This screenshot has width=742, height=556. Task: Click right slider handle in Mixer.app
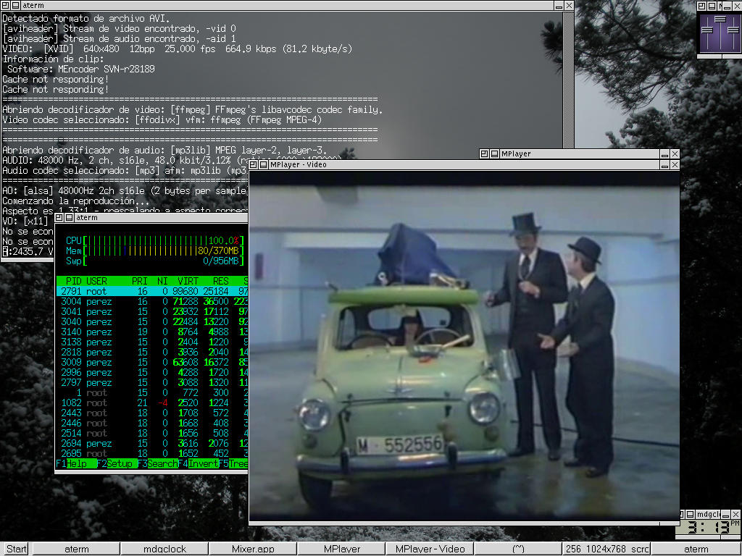coord(733,30)
